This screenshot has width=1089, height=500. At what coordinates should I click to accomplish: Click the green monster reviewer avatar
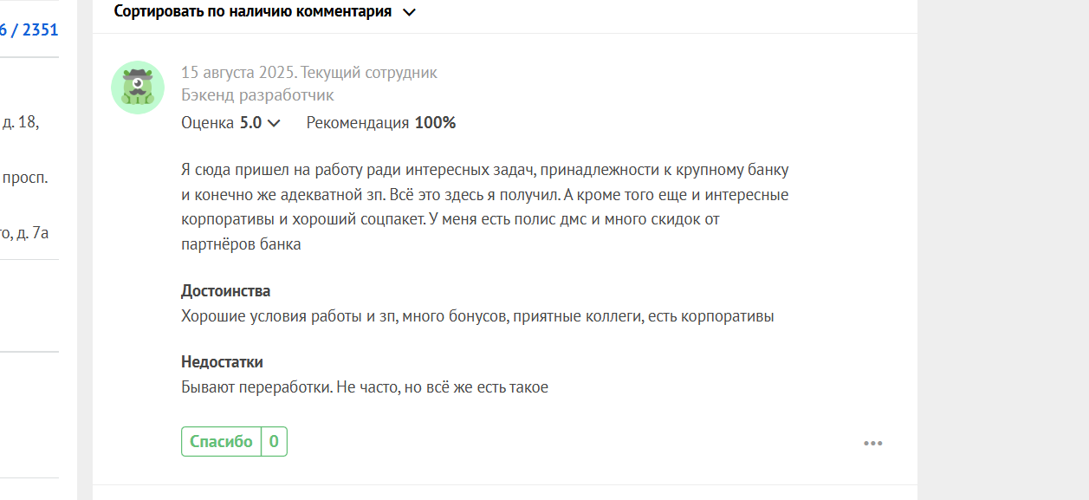[x=138, y=88]
